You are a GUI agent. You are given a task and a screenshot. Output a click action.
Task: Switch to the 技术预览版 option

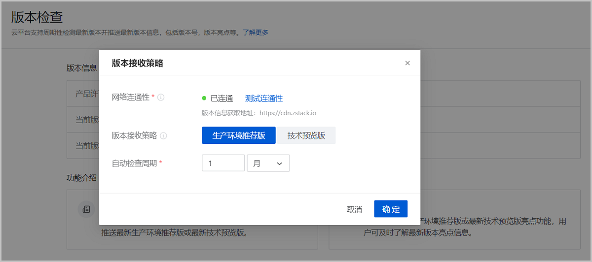tap(306, 135)
